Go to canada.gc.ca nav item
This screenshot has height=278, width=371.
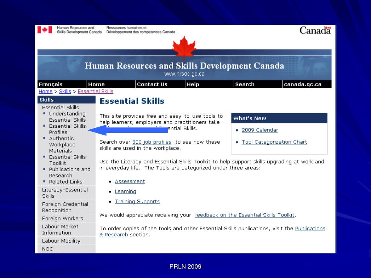[x=307, y=84]
